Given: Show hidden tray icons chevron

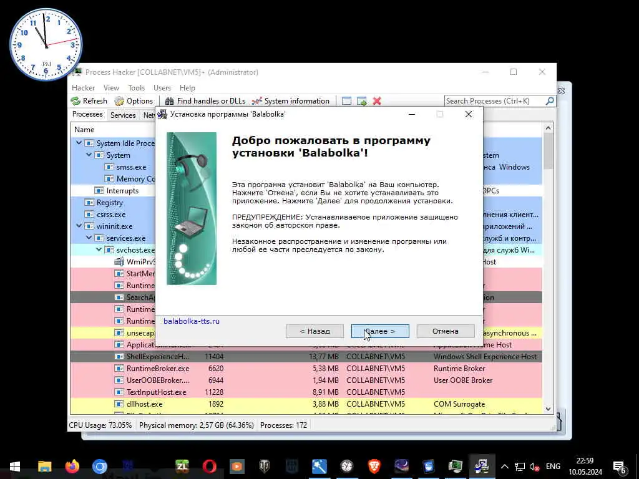Looking at the screenshot, I should (504, 467).
